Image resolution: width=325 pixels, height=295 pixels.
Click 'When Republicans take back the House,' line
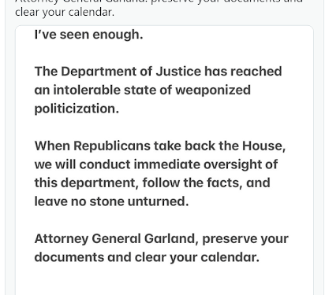click(160, 146)
